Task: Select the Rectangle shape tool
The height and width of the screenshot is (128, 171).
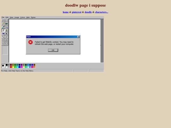Action: (3, 40)
